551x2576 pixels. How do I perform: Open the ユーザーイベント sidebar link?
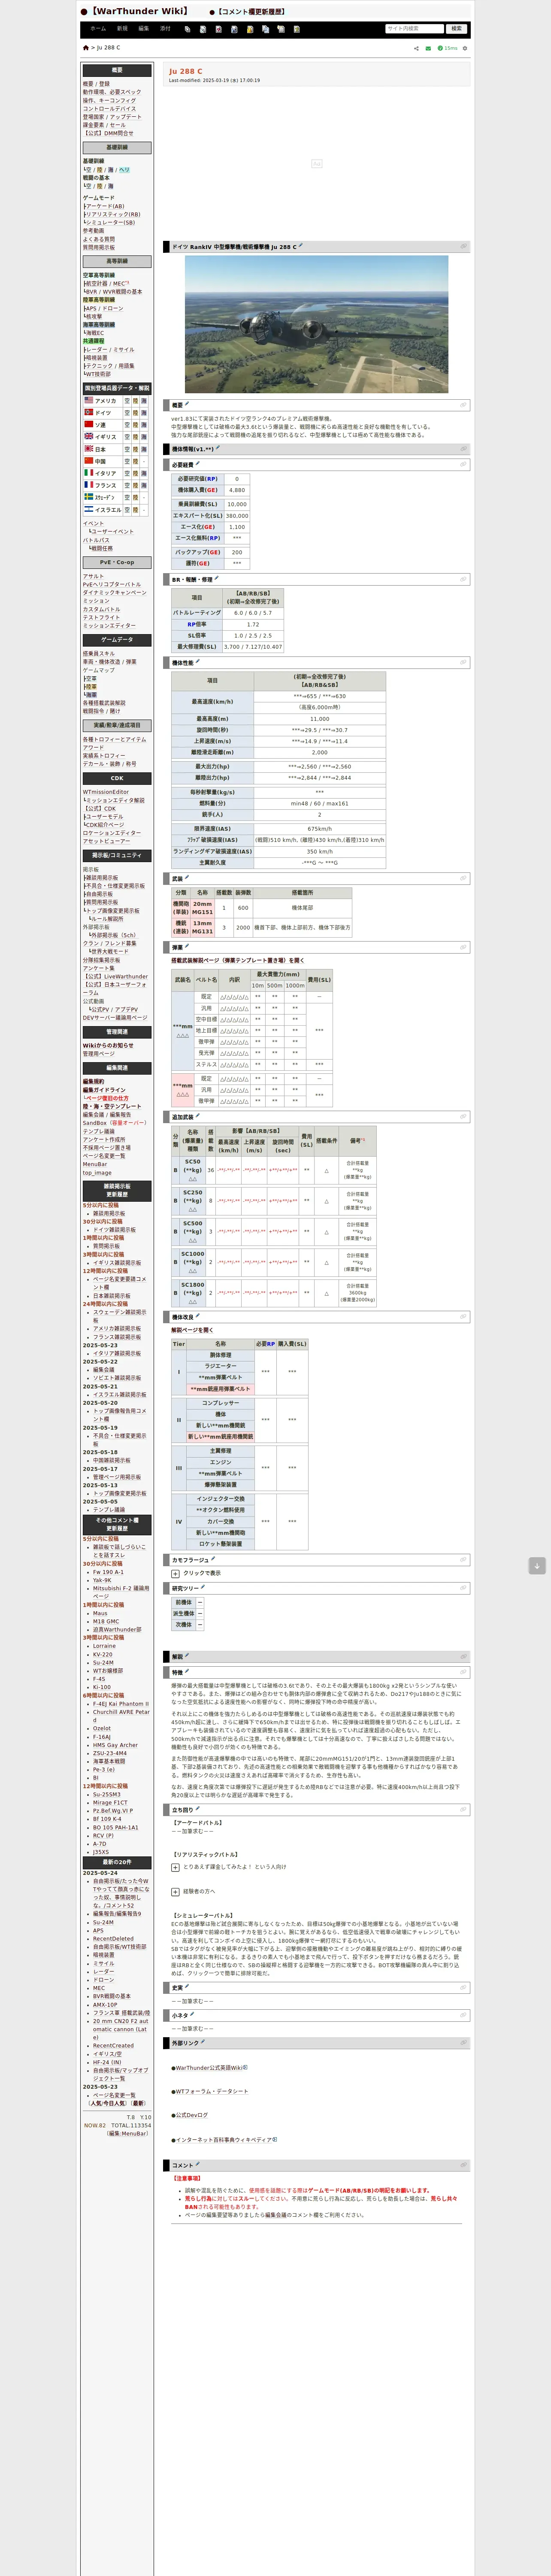(x=112, y=532)
